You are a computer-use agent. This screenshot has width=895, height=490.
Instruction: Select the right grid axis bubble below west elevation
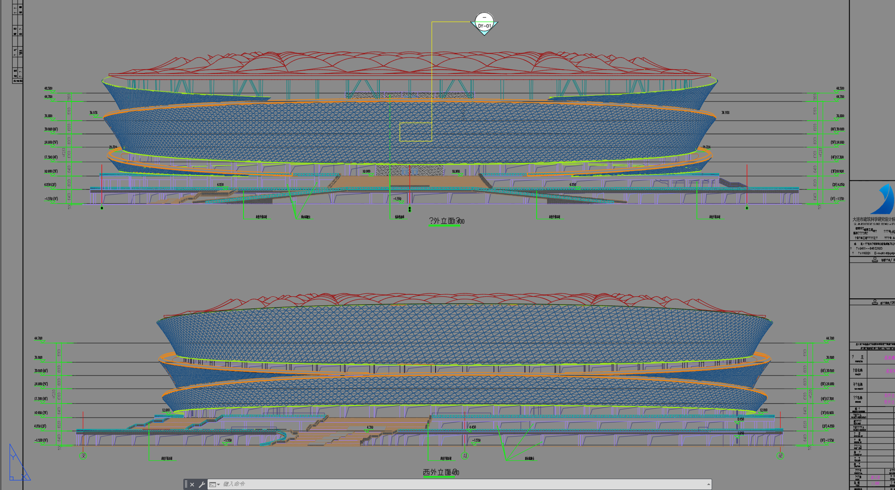(x=780, y=456)
